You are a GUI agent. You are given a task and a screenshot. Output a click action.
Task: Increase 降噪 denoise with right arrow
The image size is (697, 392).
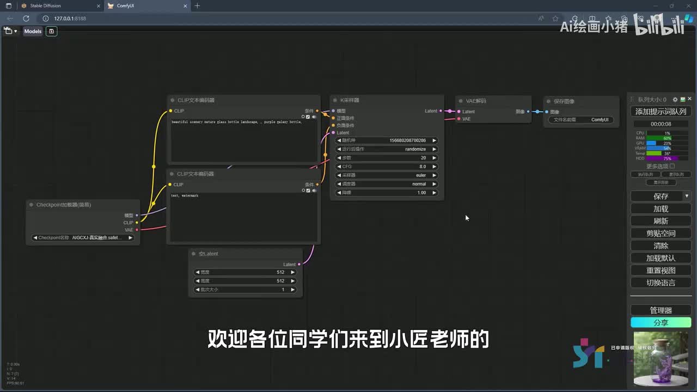[x=434, y=193]
